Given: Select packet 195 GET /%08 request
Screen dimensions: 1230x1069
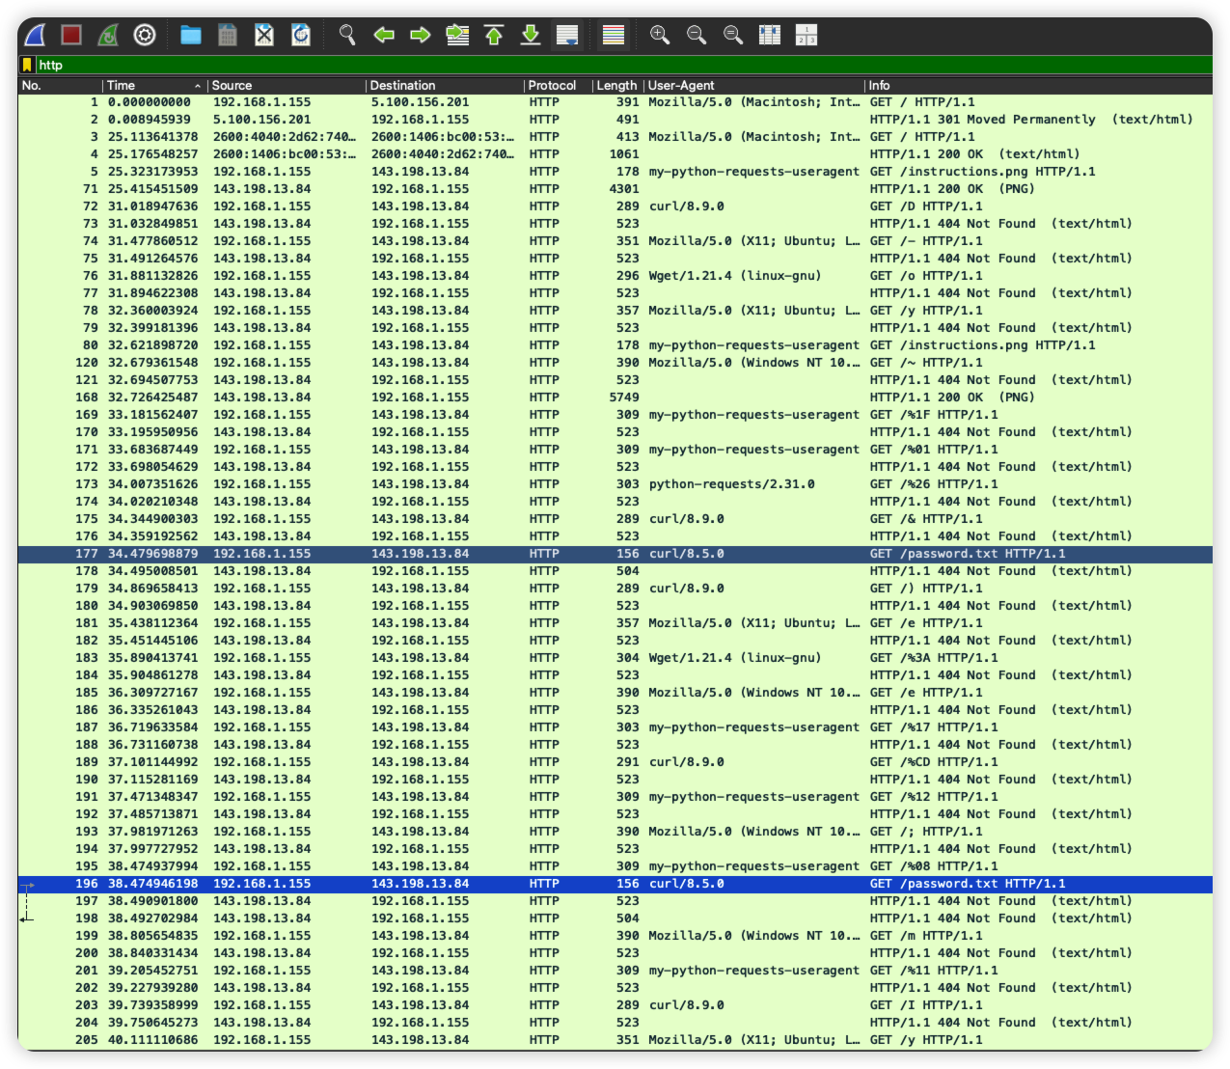Looking at the screenshot, I should point(615,866).
